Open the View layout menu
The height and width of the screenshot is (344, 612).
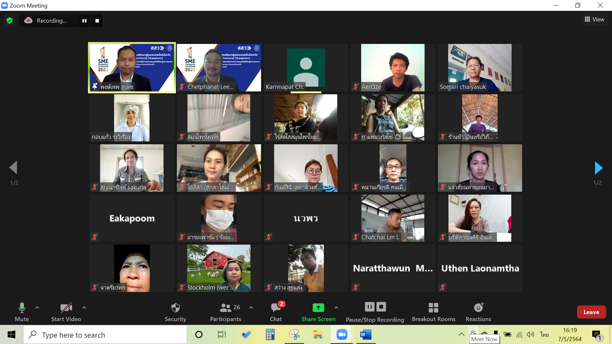594,19
